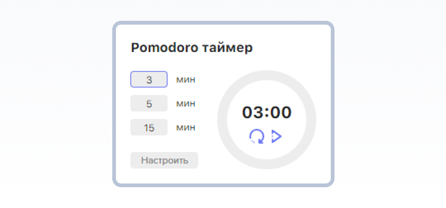This screenshot has height=208, width=446.
Task: Click the мин label beside 15
Action: pyautogui.click(x=185, y=127)
